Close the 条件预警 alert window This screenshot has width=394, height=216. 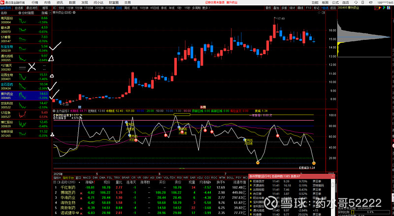pyautogui.click(x=333, y=176)
